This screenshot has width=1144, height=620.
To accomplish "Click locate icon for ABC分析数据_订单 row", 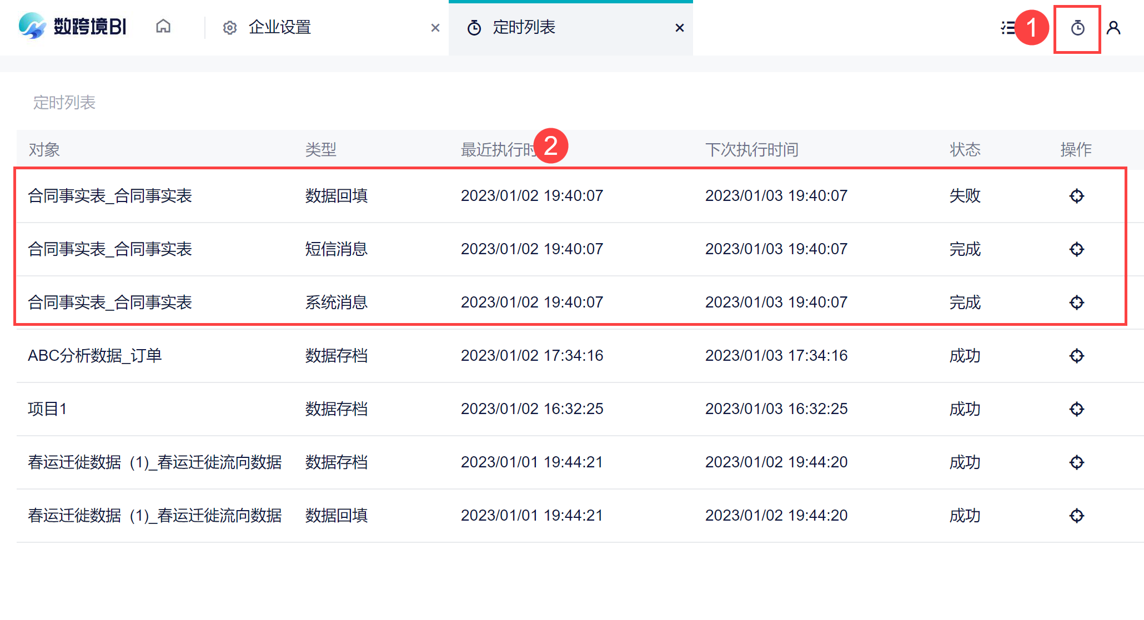I will [1076, 356].
